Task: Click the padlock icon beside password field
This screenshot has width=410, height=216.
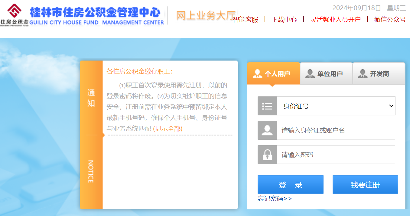Action: click(x=267, y=155)
